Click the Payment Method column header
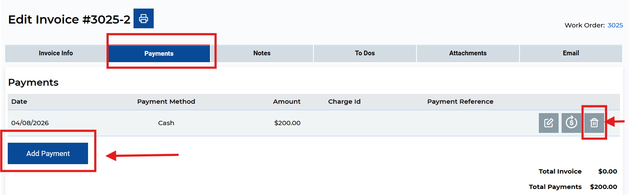 tap(166, 102)
